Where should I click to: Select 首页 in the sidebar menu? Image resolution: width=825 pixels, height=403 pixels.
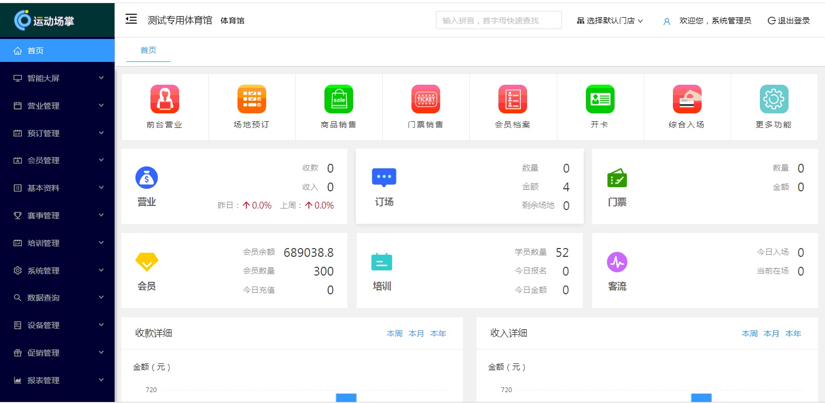(57, 50)
